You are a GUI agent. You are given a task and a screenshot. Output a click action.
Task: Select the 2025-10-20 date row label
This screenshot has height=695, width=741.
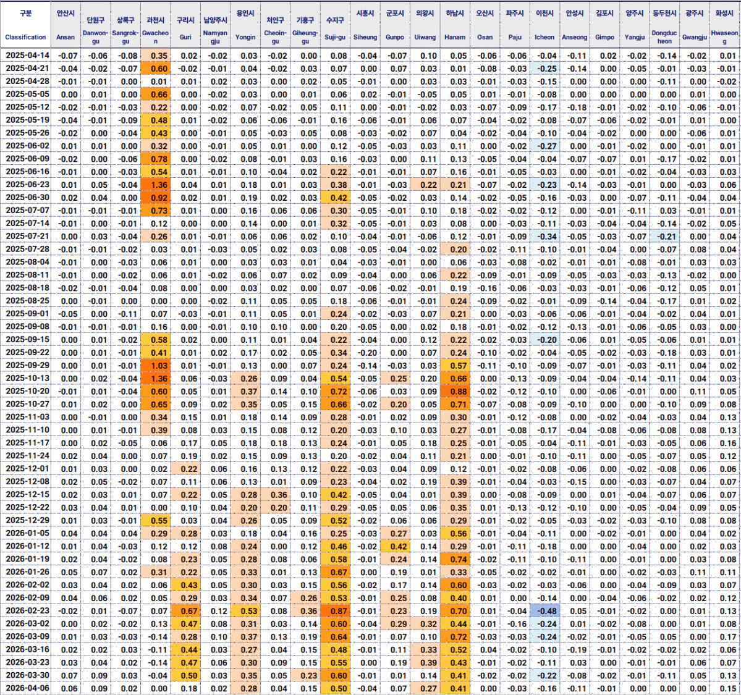pos(27,391)
